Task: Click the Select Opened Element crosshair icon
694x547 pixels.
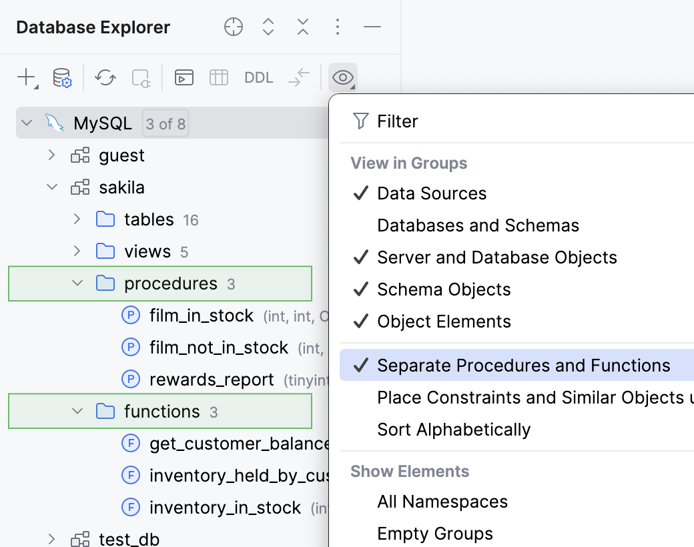Action: point(233,27)
